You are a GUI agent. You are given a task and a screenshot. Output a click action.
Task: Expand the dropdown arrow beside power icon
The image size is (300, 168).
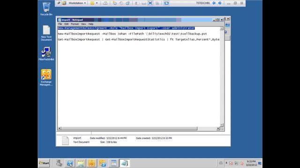click(x=97, y=3)
